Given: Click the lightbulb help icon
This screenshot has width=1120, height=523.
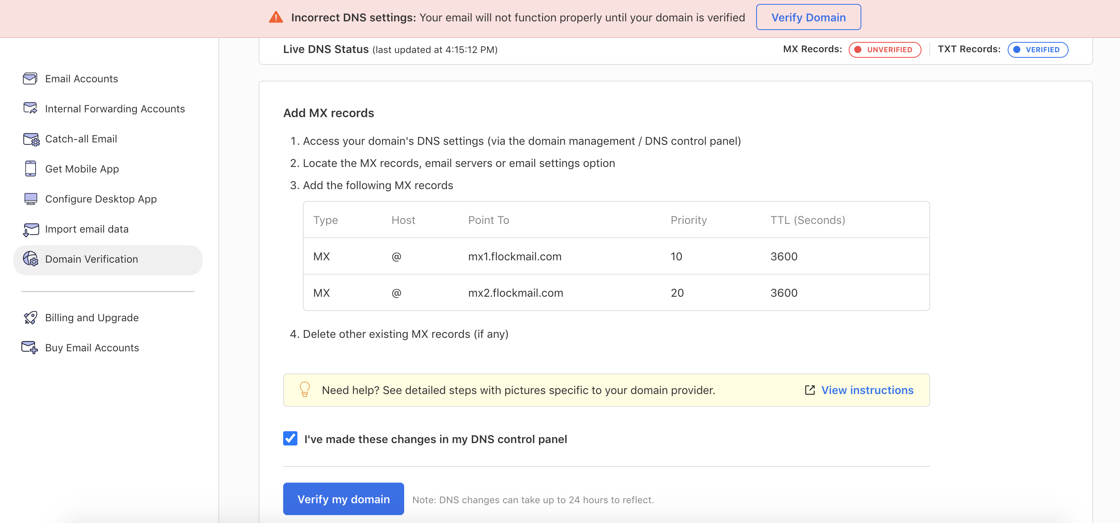Looking at the screenshot, I should tap(305, 389).
